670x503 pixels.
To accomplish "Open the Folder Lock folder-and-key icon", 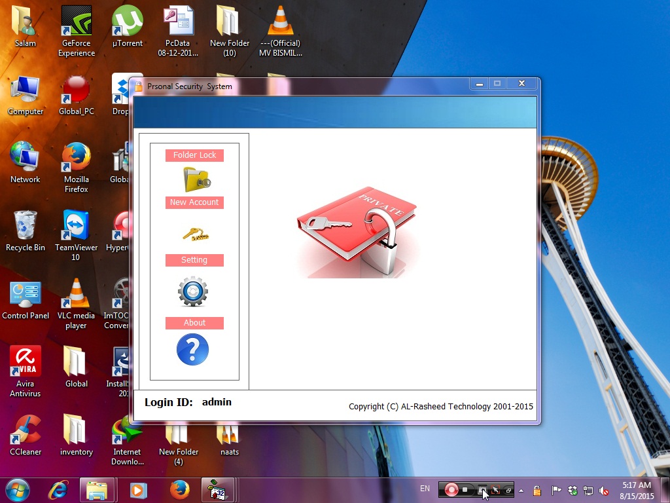I will pyautogui.click(x=196, y=179).
